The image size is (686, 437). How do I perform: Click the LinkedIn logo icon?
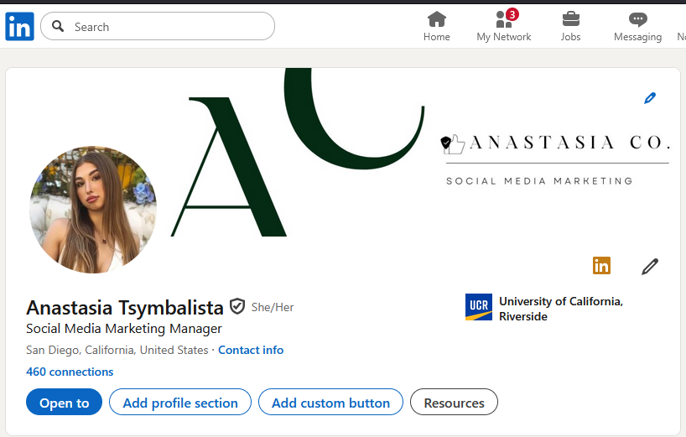click(x=19, y=26)
